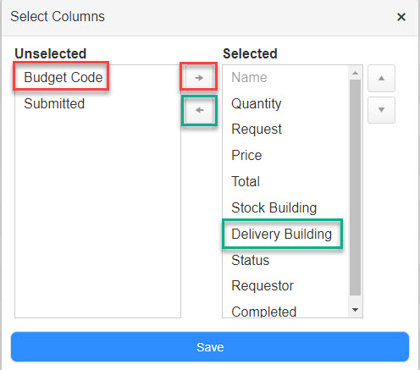Select Stock Building column entry
The height and width of the screenshot is (370, 420).
(x=274, y=207)
